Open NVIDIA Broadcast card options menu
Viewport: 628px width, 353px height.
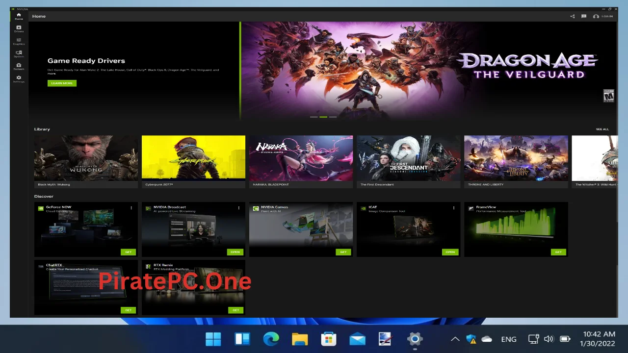click(238, 208)
